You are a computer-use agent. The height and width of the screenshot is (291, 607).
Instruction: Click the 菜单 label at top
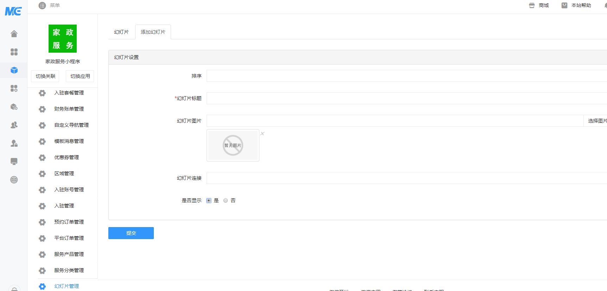[55, 5]
